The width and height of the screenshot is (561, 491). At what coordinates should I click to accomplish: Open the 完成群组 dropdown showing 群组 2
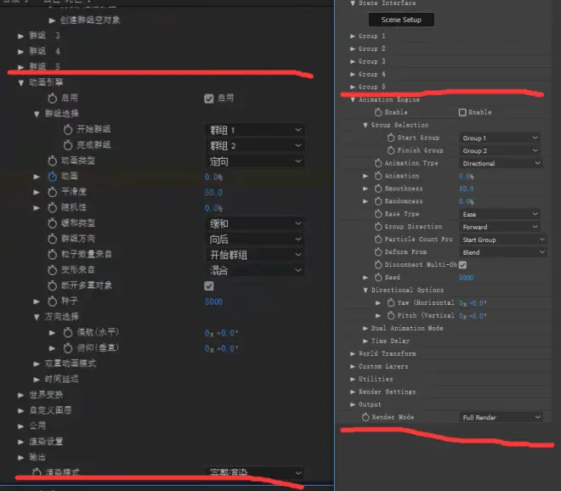click(x=255, y=145)
